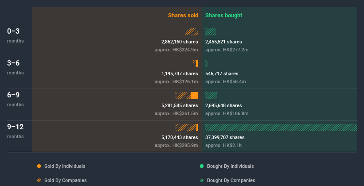364x186 pixels.
Task: Click 'approx. HK$58.4m' bought amount
Action: pos(226,81)
